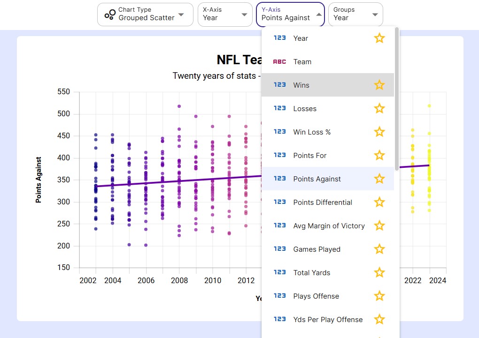Select Points Differential in the list
This screenshot has height=338, width=479.
pos(327,202)
